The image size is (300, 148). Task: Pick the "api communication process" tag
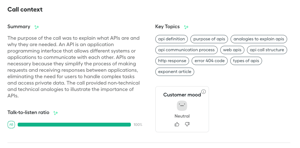(186, 50)
